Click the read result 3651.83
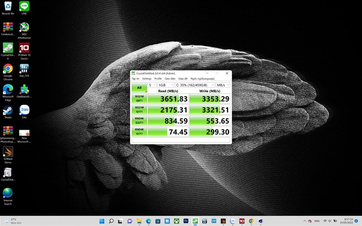The width and height of the screenshot is (362, 226). (168, 99)
